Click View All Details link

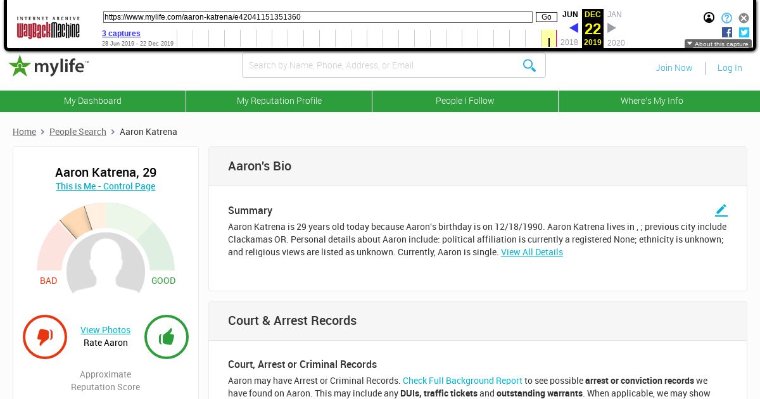[532, 252]
